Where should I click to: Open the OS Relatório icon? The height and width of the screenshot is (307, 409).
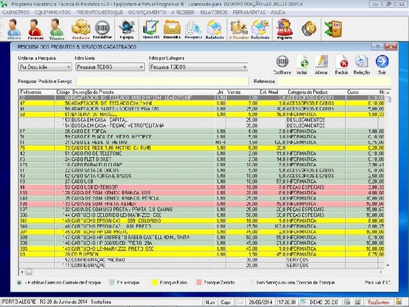(x=215, y=29)
